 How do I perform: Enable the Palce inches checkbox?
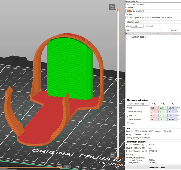click(x=128, y=123)
